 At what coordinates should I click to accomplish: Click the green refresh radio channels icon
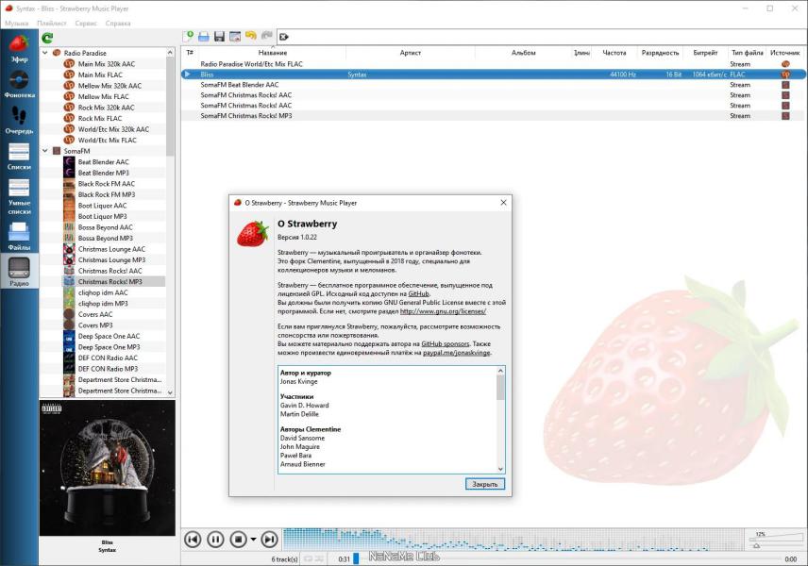click(47, 38)
